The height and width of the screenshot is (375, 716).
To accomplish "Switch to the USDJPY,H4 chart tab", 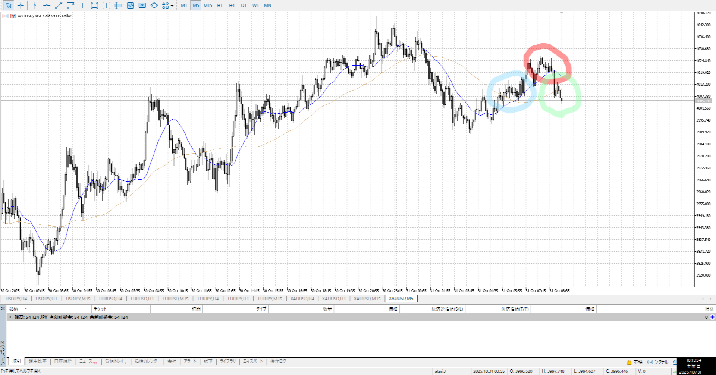I will pyautogui.click(x=16, y=299).
